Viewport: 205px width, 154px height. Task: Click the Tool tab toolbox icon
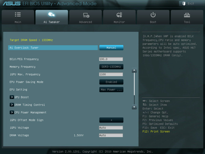[187, 15]
